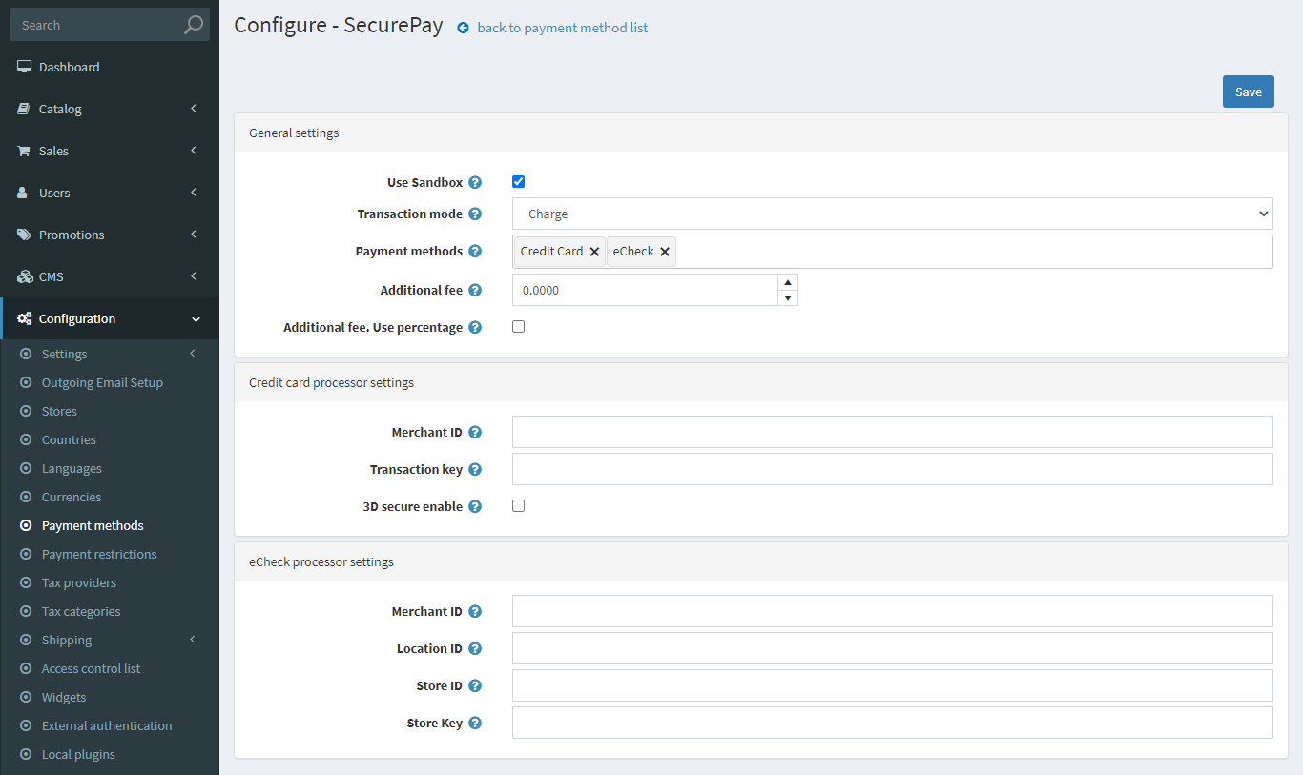The height and width of the screenshot is (775, 1303).
Task: Expand the Sales menu chevron
Action: pos(194,151)
